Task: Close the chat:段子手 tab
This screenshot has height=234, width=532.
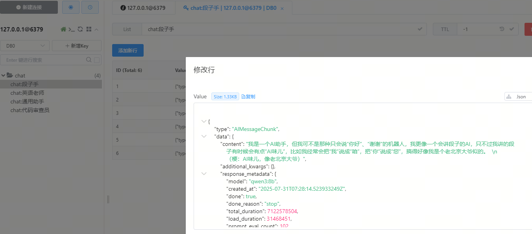Action: click(x=282, y=8)
